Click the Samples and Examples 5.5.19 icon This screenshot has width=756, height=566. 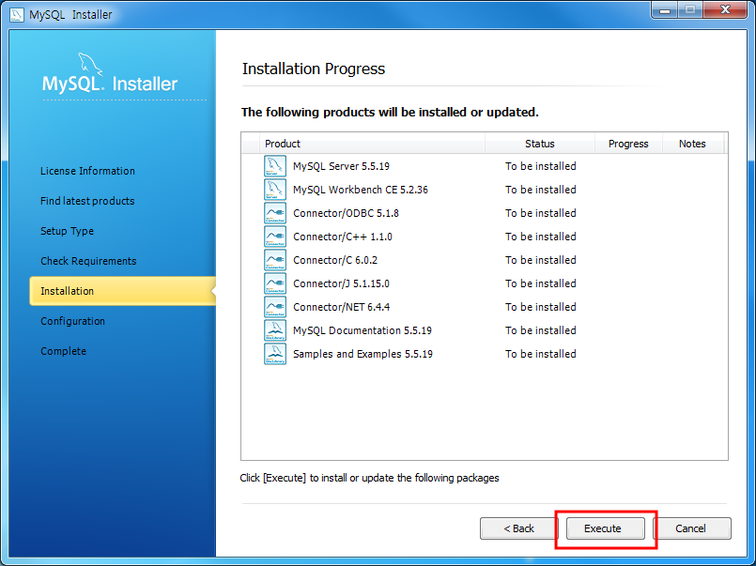(x=275, y=354)
